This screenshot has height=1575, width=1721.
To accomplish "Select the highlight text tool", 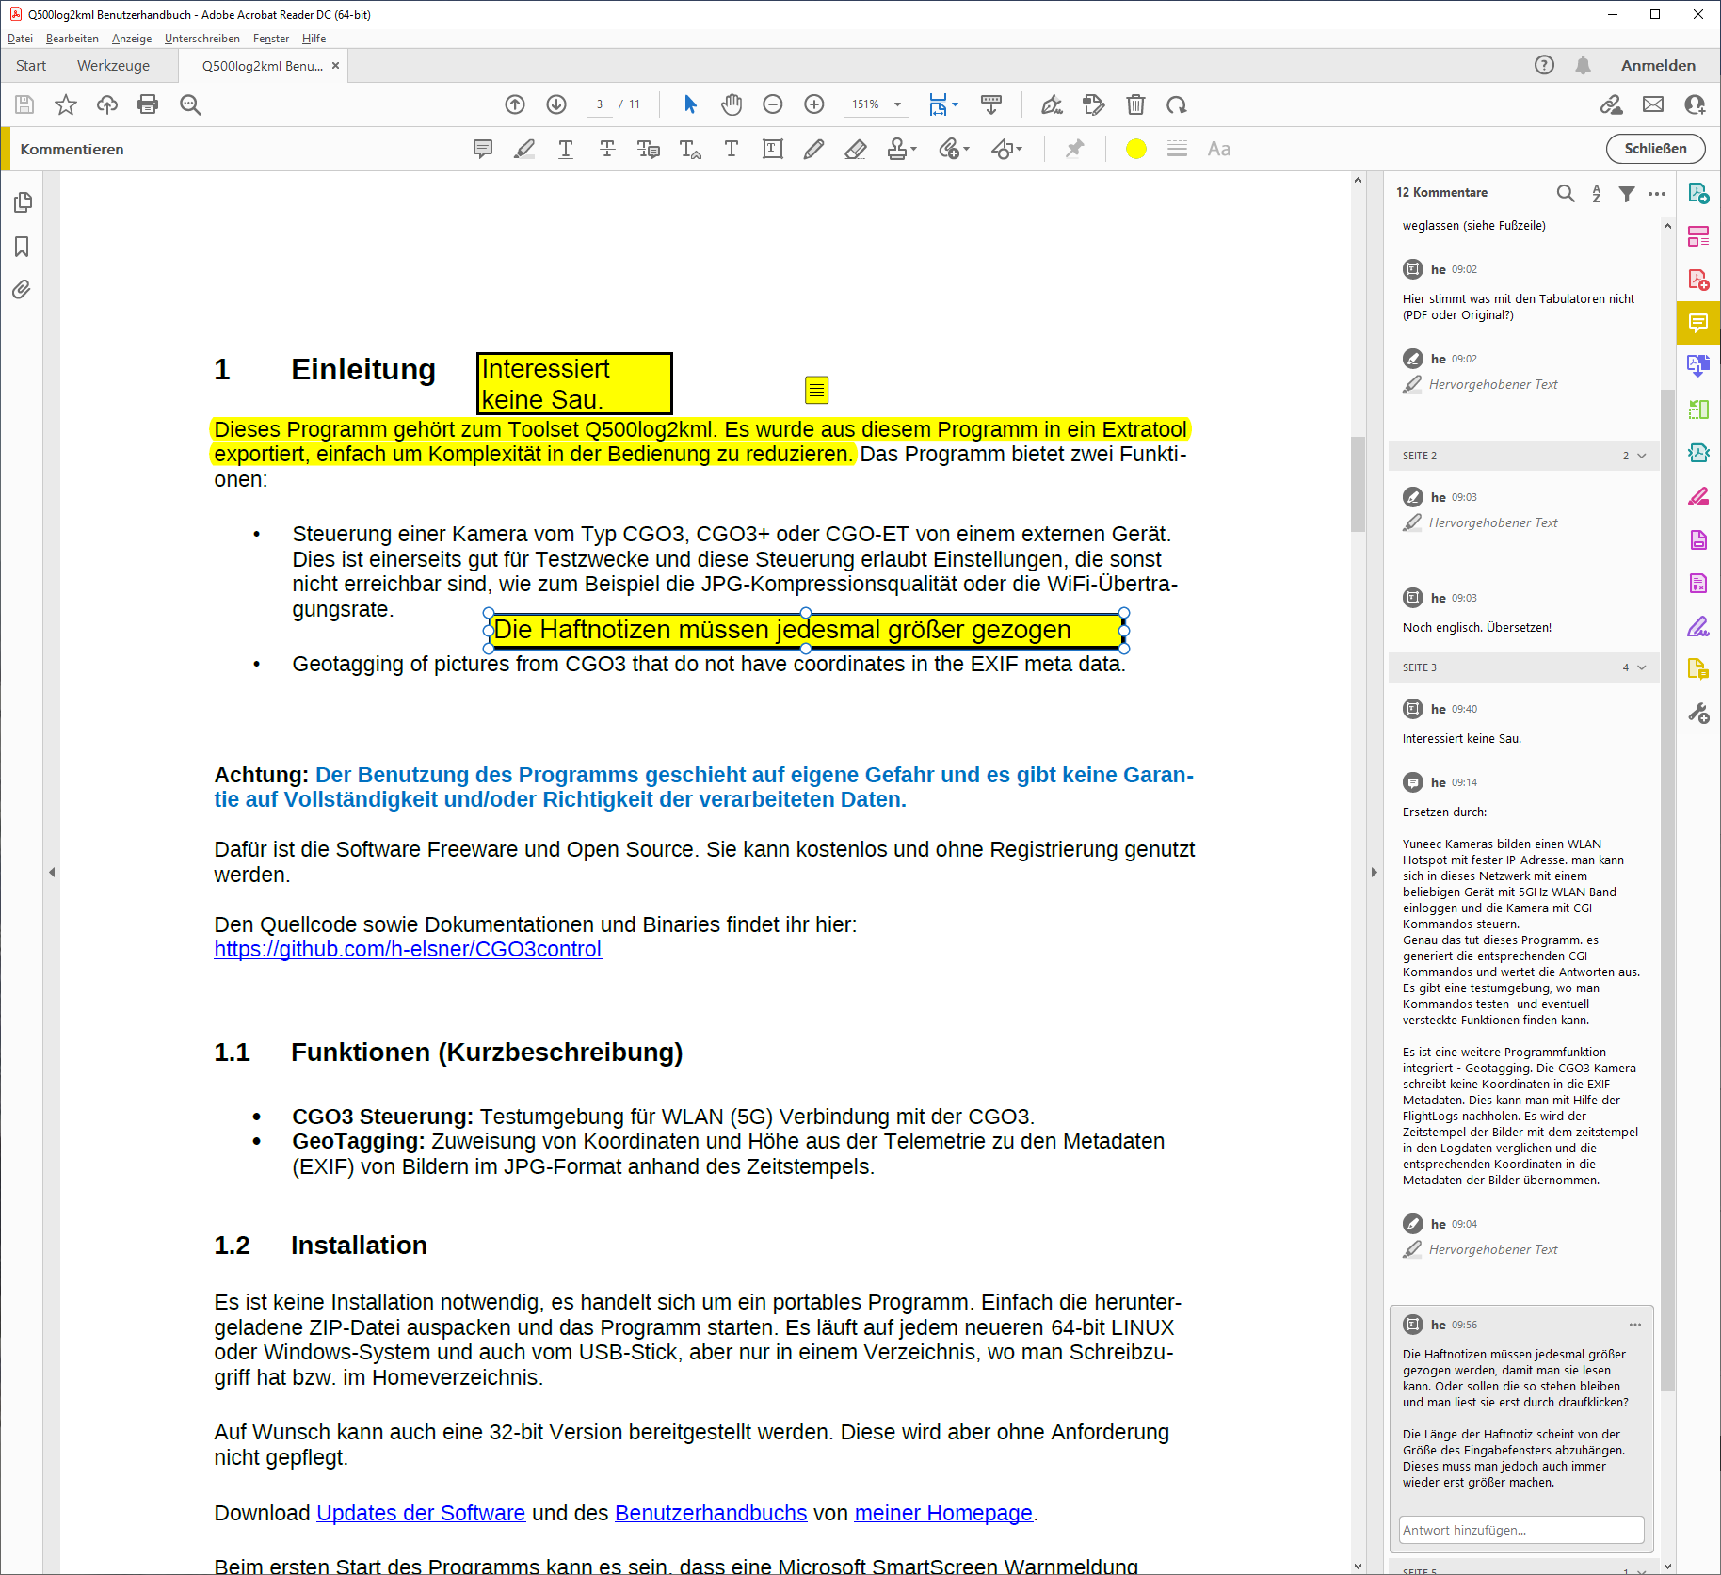I will (524, 149).
